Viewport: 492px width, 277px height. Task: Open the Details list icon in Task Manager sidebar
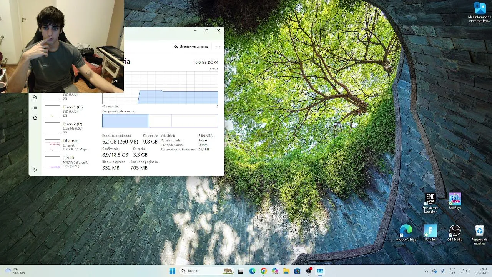click(x=35, y=108)
